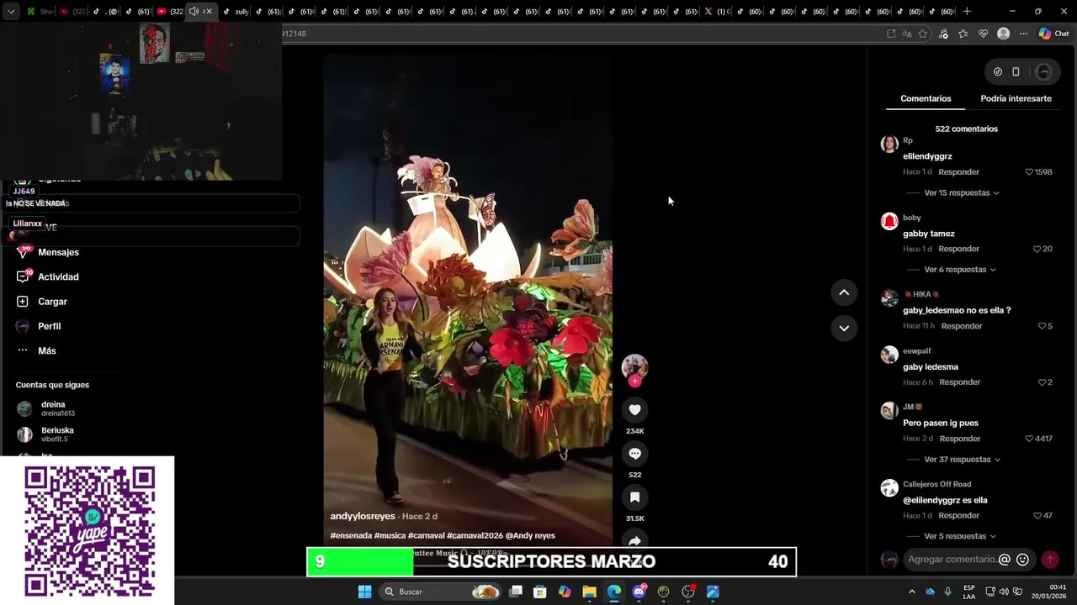Reply to Callejeros Off Road's comment

959,516
